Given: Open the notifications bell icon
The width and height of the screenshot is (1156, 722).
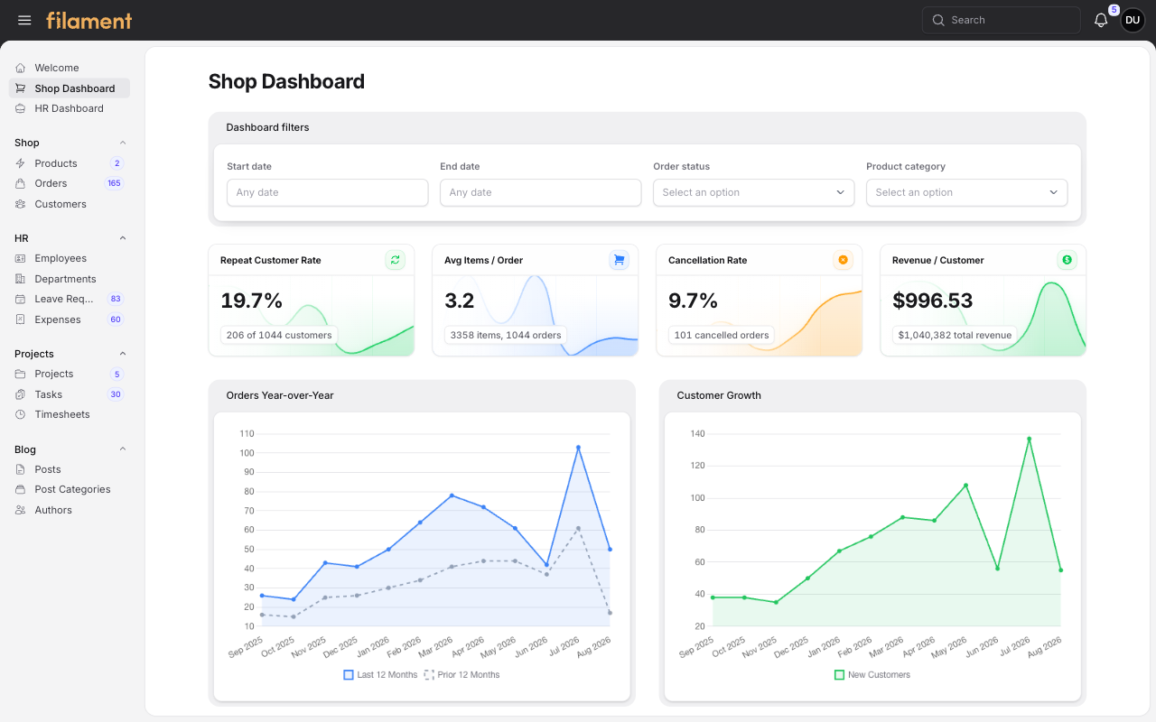Looking at the screenshot, I should click(x=1101, y=20).
